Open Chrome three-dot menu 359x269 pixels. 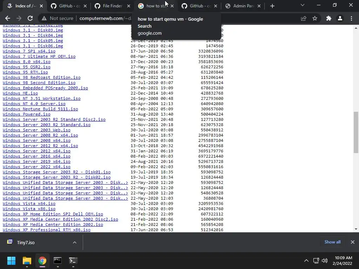351,18
